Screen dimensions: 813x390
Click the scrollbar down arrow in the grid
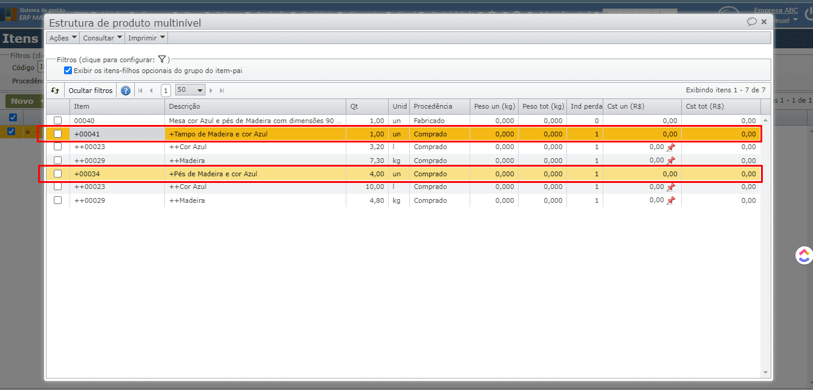[x=765, y=372]
